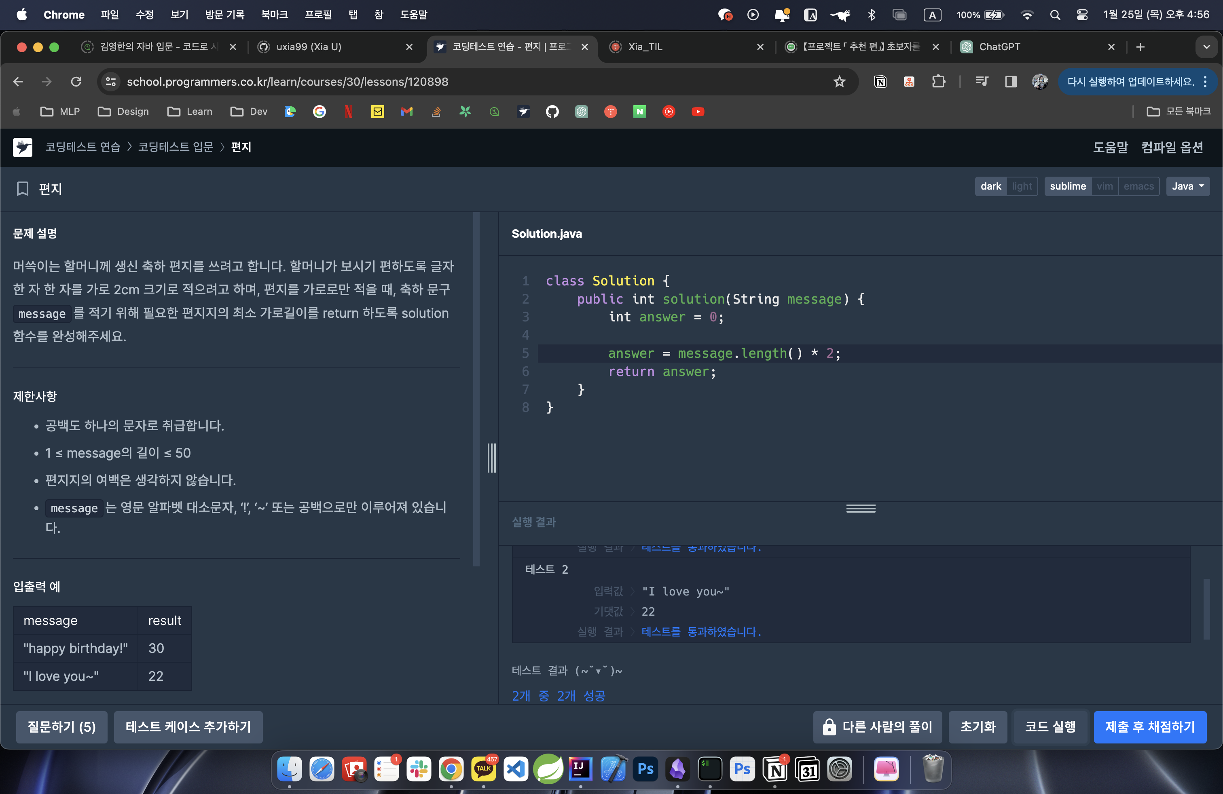Image resolution: width=1223 pixels, height=794 pixels.
Task: Click the 코드 실행 run button
Action: click(1050, 727)
